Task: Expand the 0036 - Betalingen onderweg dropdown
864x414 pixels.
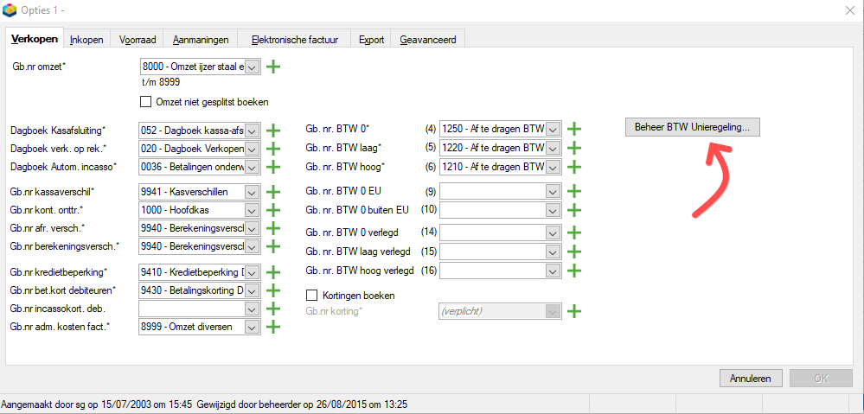Action: tap(252, 166)
